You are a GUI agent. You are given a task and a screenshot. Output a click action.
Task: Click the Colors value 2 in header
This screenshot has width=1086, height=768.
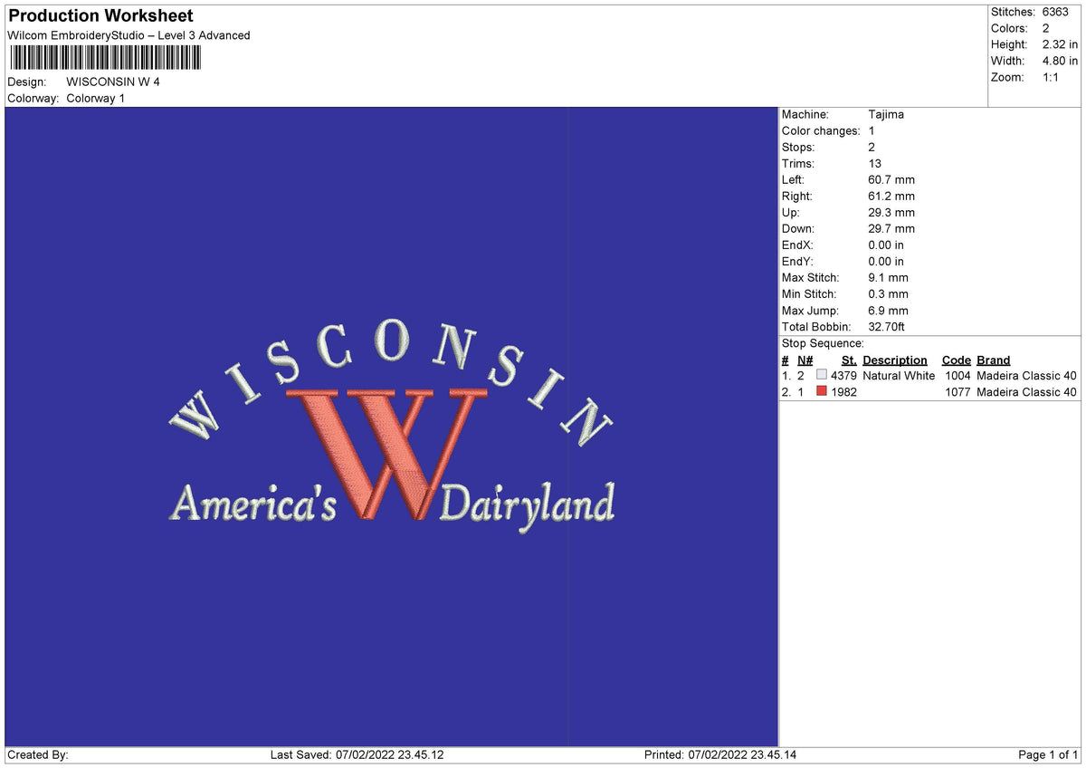point(1046,28)
